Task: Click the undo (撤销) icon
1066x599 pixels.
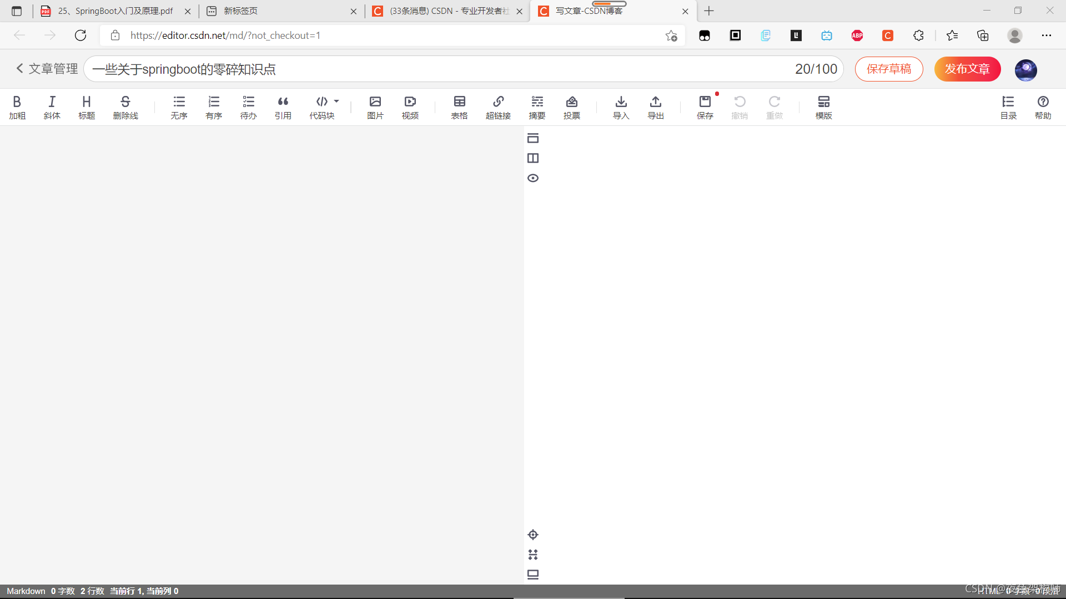Action: [740, 107]
